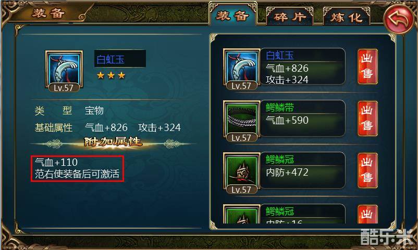Sell the 鳄鳞带 item with 出售

click(x=367, y=119)
